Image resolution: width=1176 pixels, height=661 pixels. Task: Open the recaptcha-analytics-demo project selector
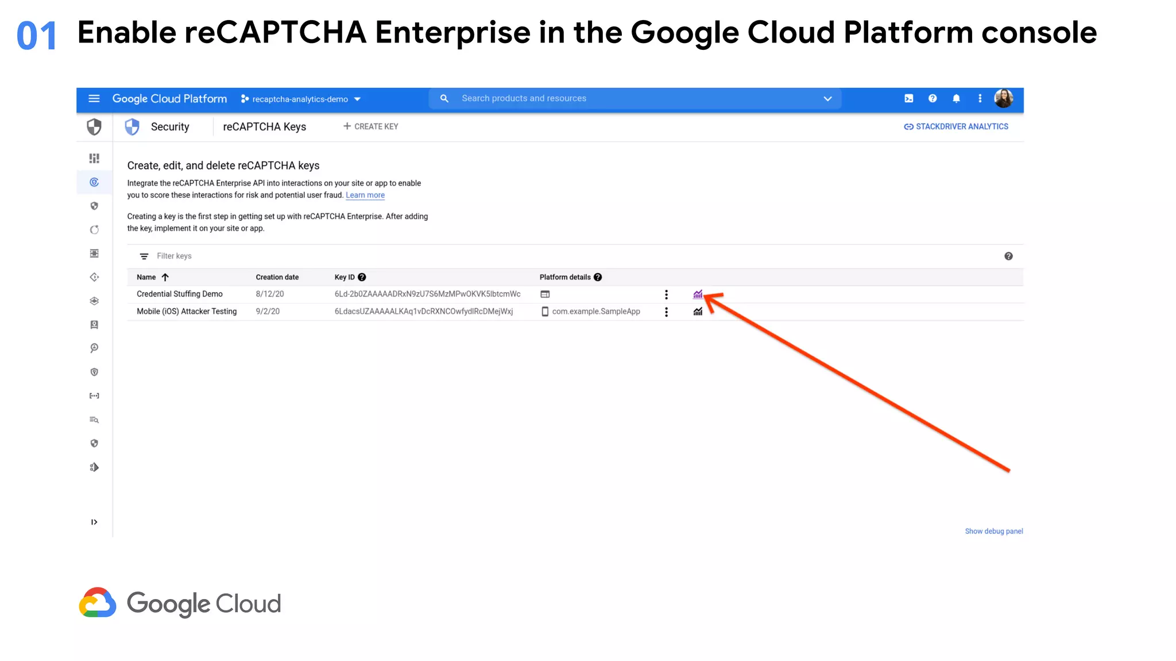coord(301,99)
